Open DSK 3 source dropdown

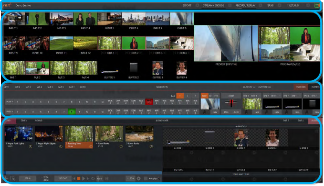click(296, 96)
